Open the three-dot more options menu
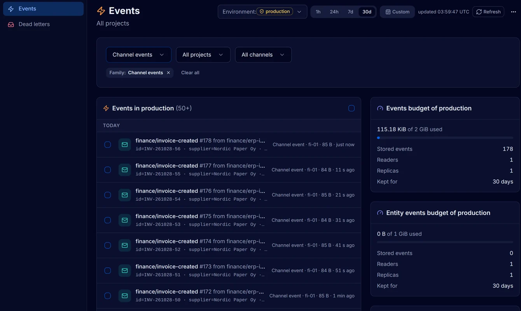The height and width of the screenshot is (311, 521). [x=513, y=12]
